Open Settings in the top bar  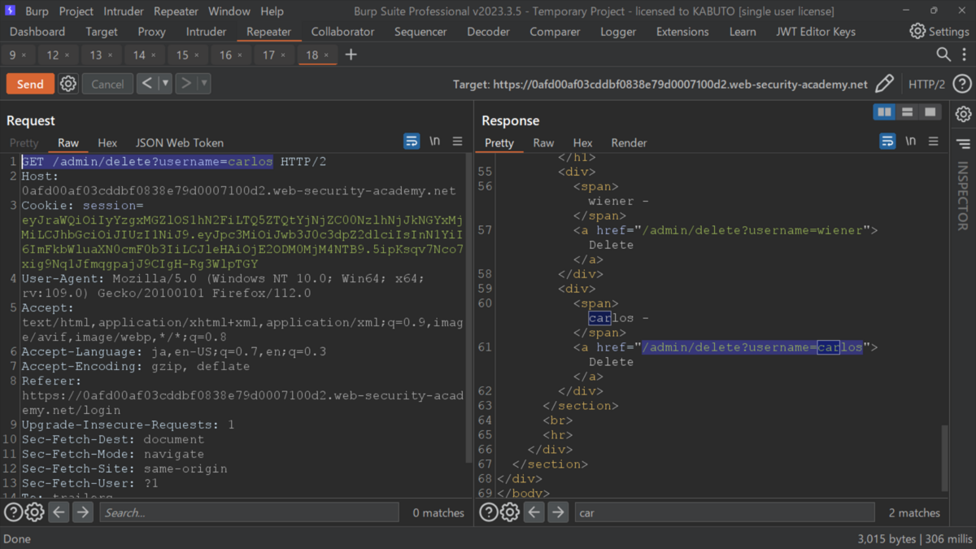(939, 32)
